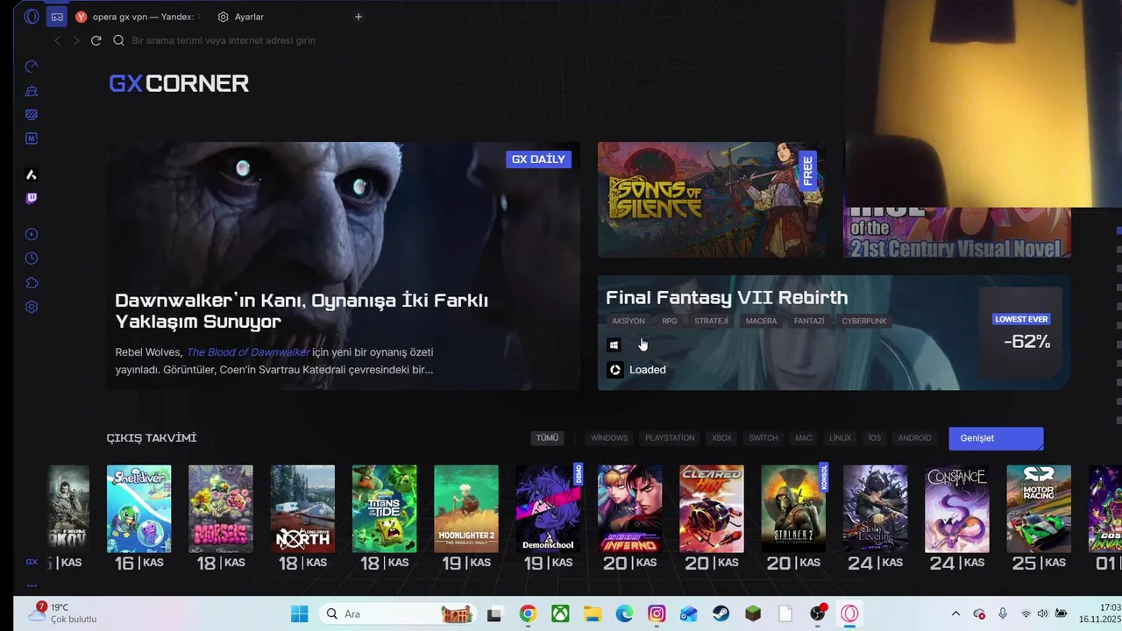Switch to the Ayarlar tab
The image size is (1122, 631).
(x=241, y=17)
